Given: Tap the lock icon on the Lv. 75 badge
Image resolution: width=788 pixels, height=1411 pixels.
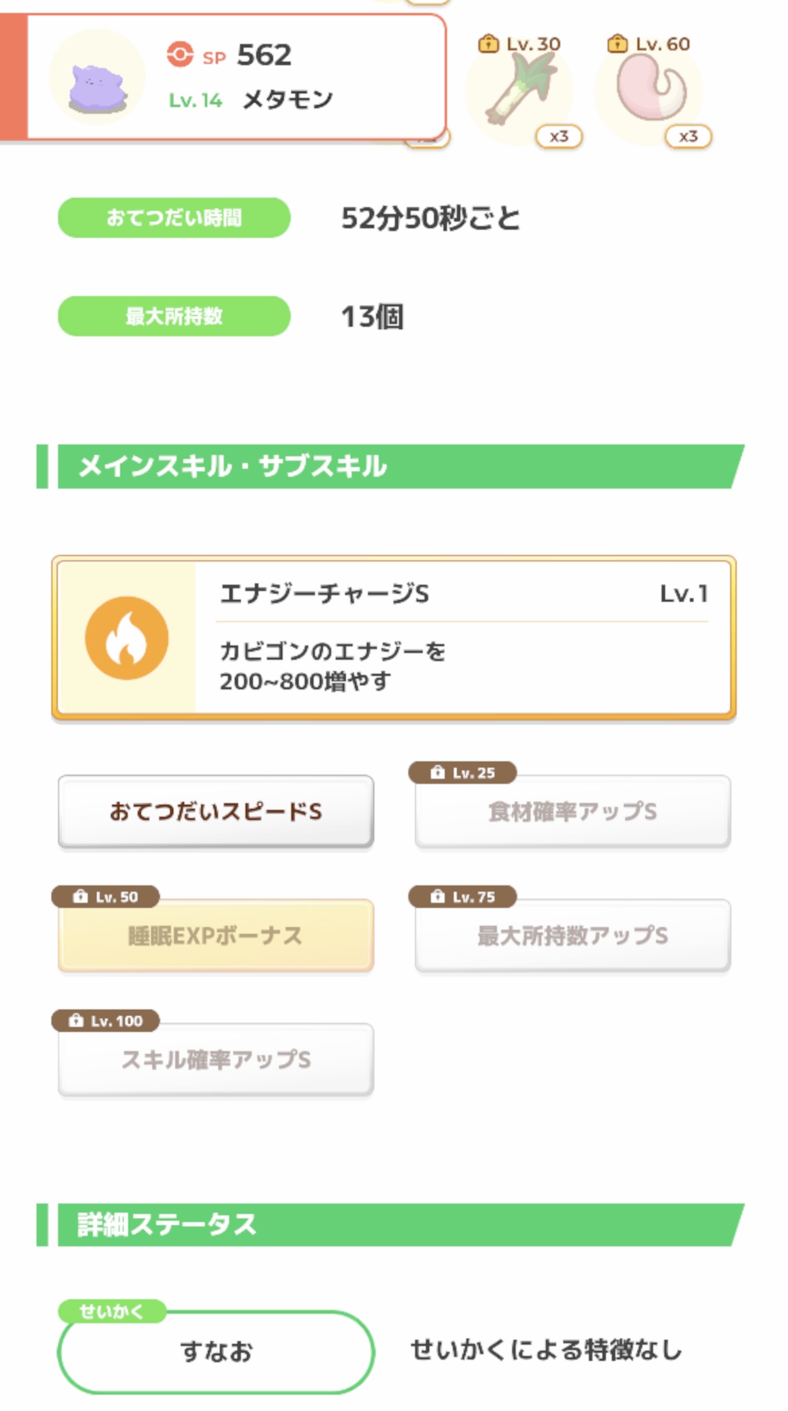Looking at the screenshot, I should click(x=437, y=897).
